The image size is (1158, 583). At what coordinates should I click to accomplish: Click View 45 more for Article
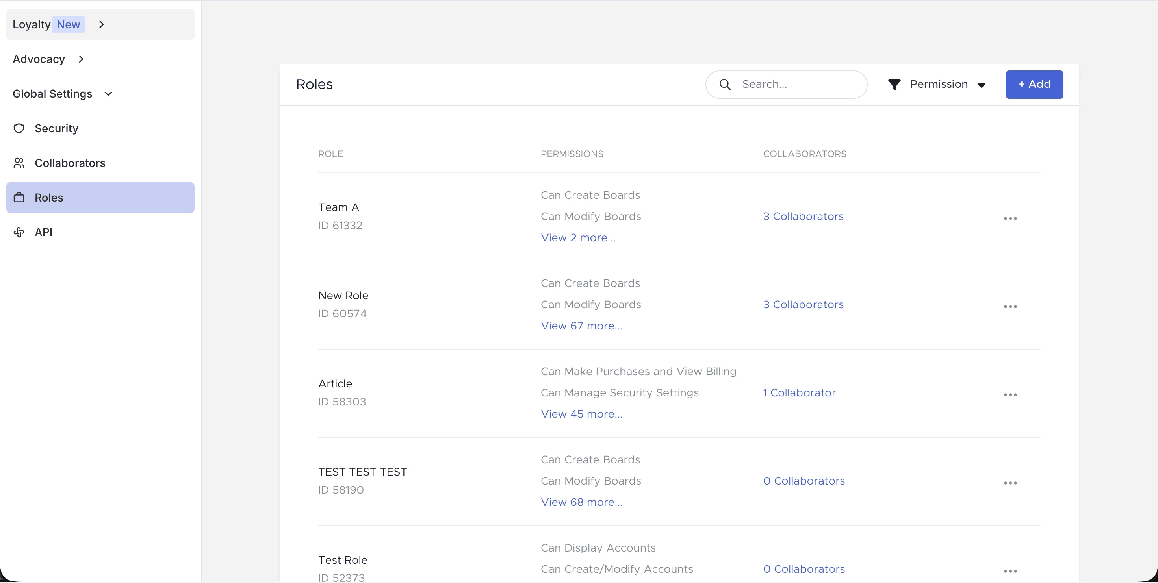pos(582,414)
